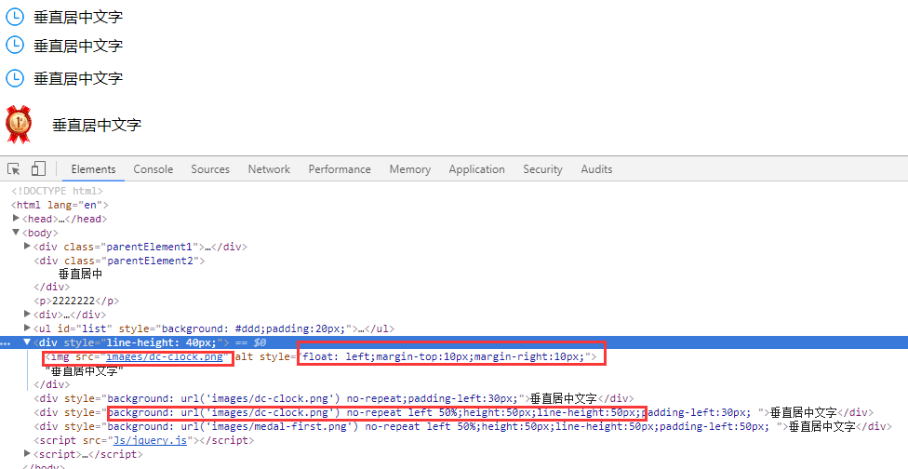The width and height of the screenshot is (908, 469).
Task: Expand the head element node
Action: click(x=16, y=219)
